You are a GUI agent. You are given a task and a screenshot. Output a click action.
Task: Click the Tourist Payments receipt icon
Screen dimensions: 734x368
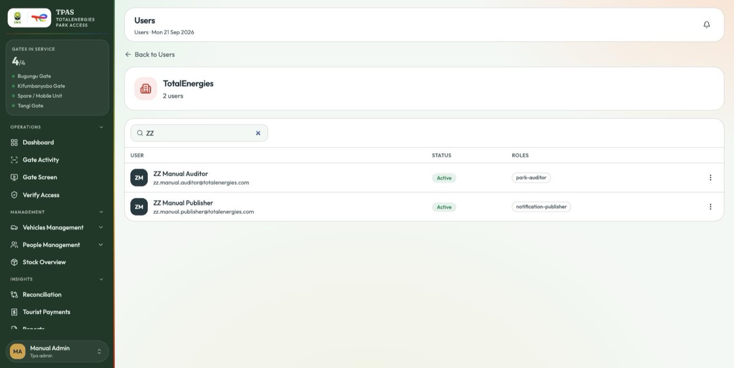(x=14, y=312)
